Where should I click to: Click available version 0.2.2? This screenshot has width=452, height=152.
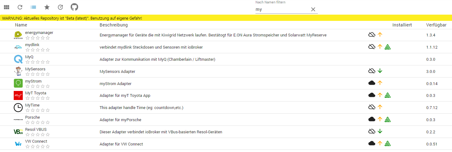pyautogui.click(x=430, y=132)
